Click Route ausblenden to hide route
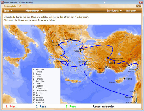 click(104, 107)
